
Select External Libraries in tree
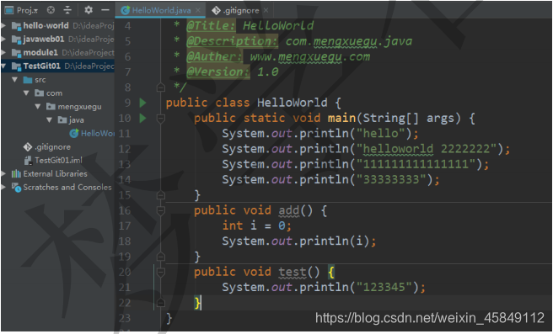(x=55, y=173)
